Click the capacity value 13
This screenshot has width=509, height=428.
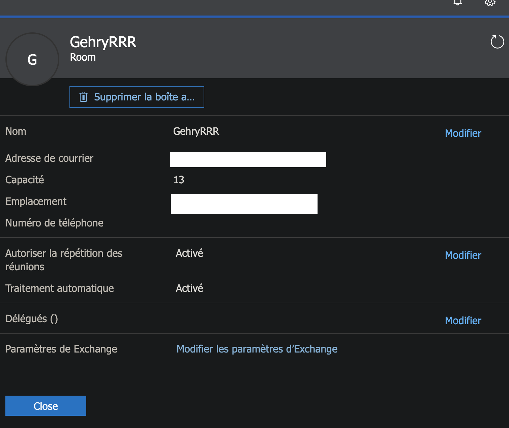coord(179,180)
